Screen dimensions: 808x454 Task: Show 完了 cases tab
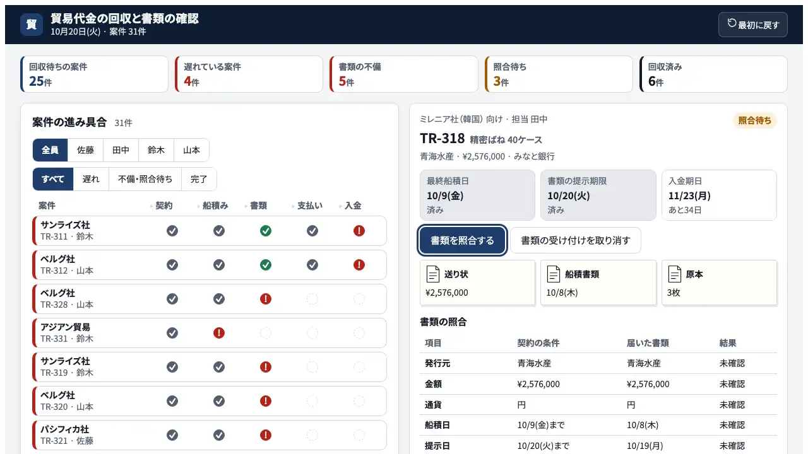(199, 179)
